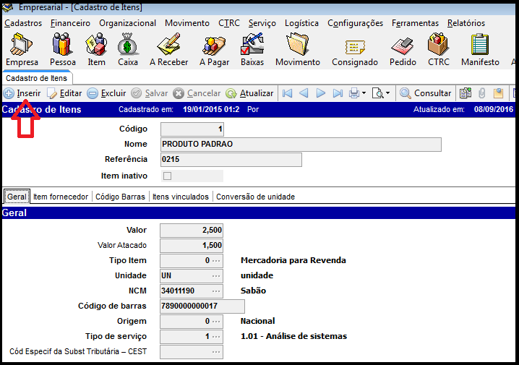Open the NCM lookup ellipsis
Image resolution: width=519 pixels, height=365 pixels.
(216, 291)
